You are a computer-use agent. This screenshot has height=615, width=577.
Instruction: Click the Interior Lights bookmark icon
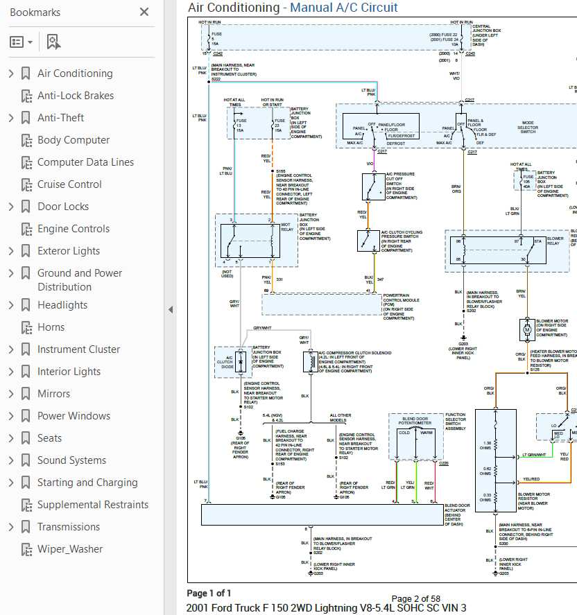26,372
